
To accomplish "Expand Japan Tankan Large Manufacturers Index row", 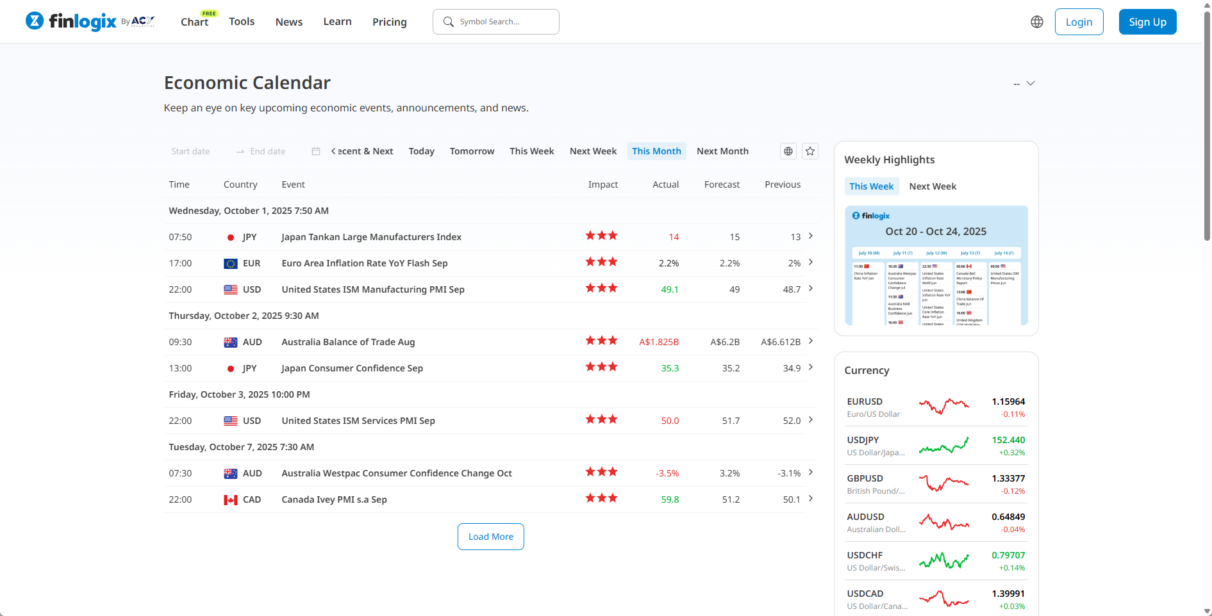I will coord(811,236).
